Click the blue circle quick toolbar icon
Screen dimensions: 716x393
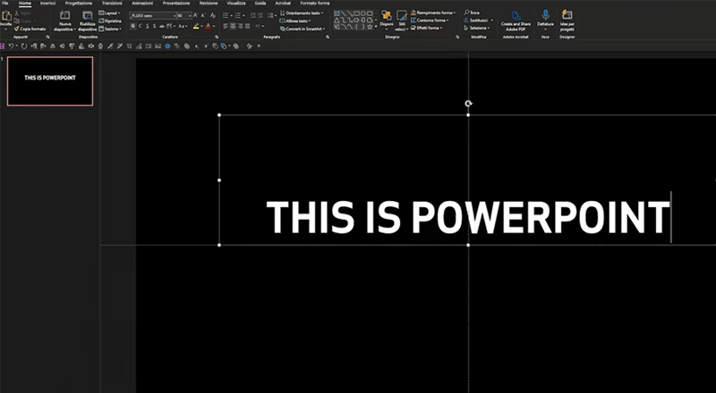pyautogui.click(x=167, y=46)
